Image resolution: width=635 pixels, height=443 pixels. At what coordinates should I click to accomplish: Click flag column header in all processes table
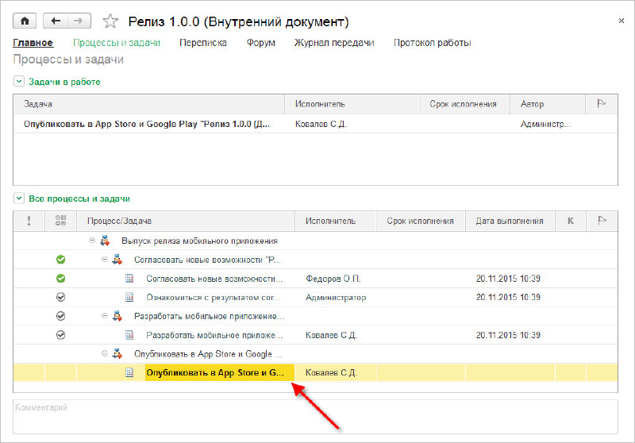(601, 221)
